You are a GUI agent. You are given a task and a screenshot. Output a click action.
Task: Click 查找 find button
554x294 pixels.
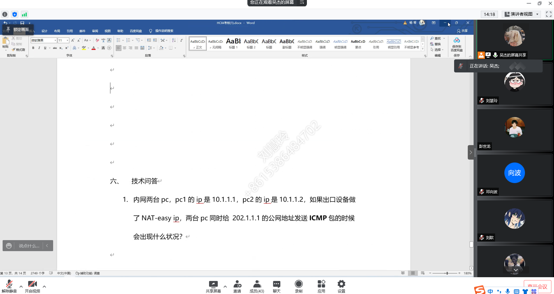pos(436,39)
